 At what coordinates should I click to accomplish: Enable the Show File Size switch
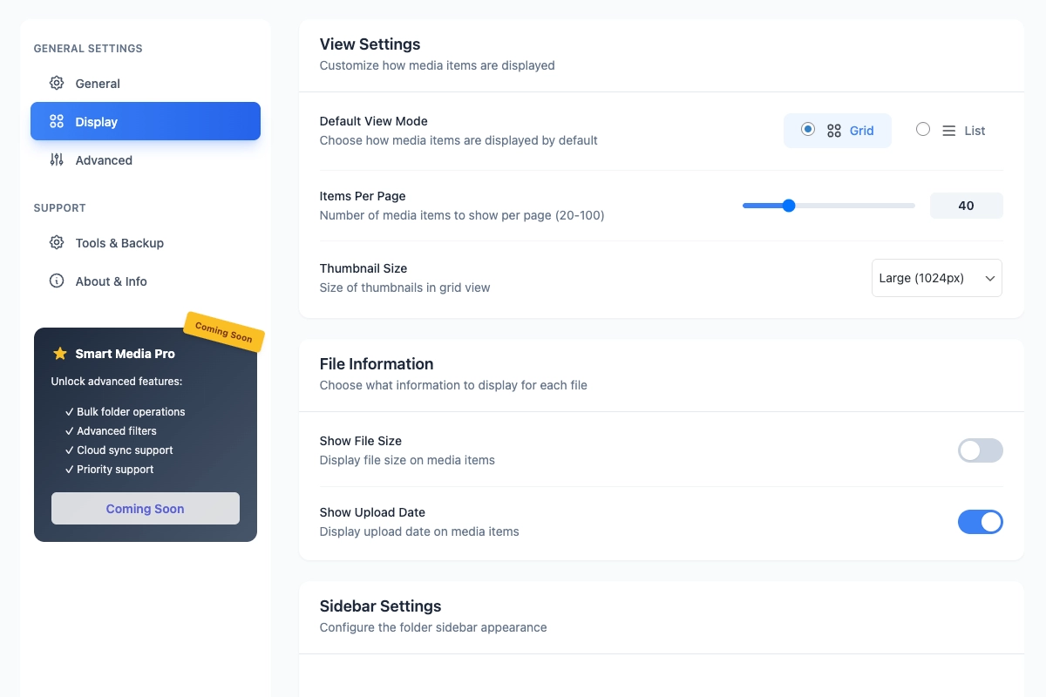[980, 450]
